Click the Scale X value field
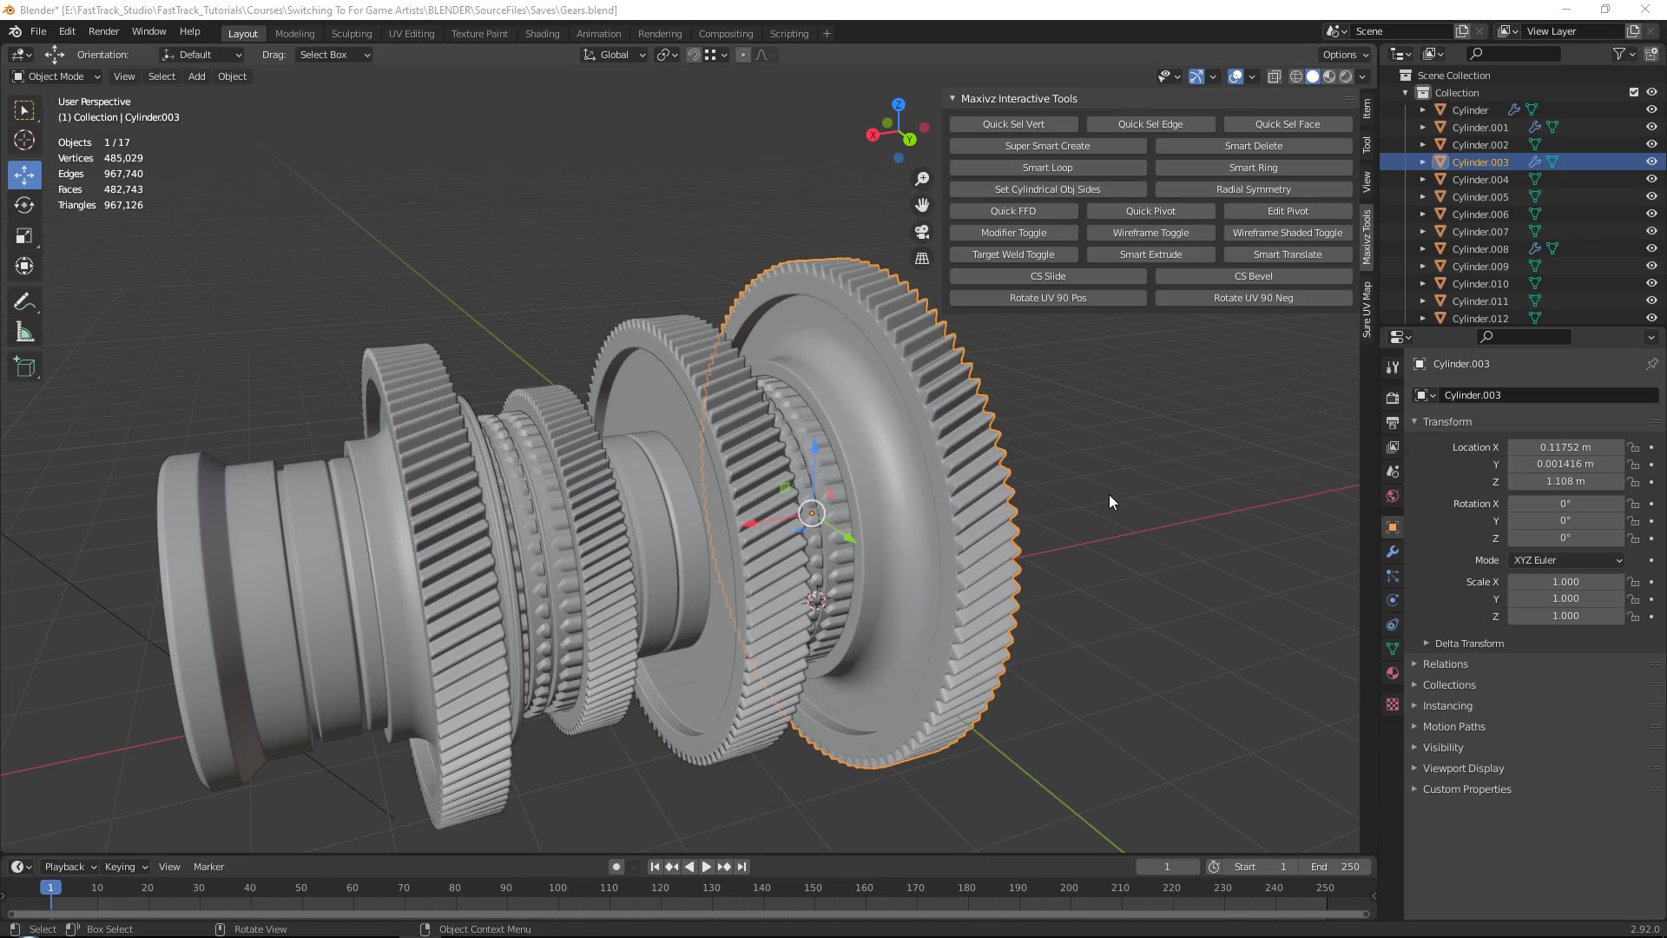This screenshot has height=938, width=1667. click(x=1565, y=582)
